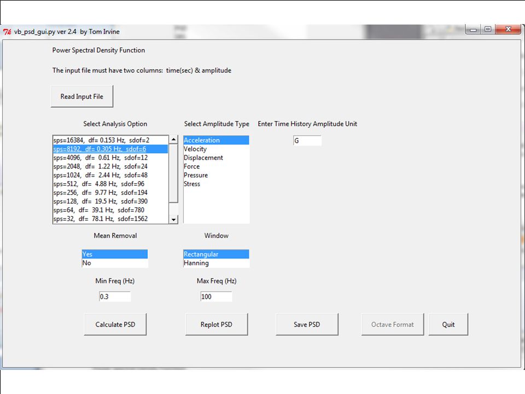This screenshot has width=525, height=394.
Task: Choose sps=64 df=39.1 Hz option
Action: point(111,210)
